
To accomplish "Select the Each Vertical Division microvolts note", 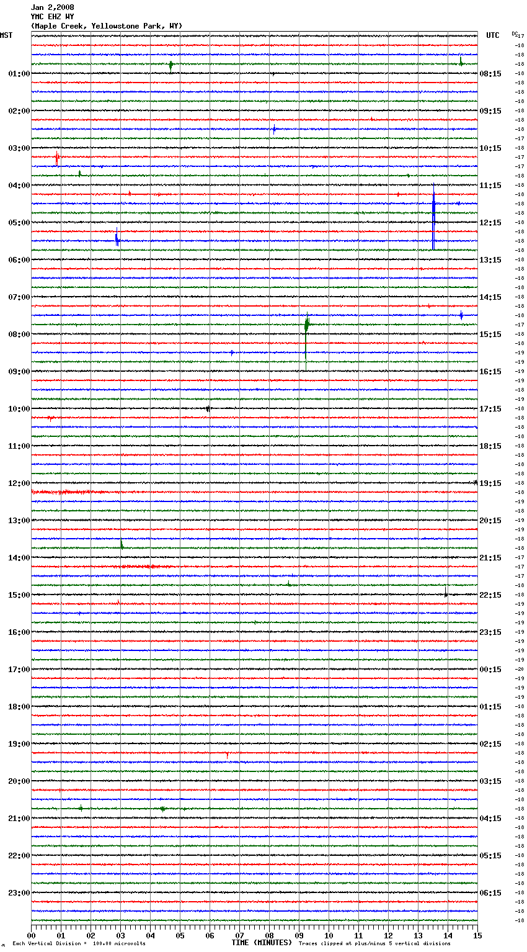I will click(79, 944).
